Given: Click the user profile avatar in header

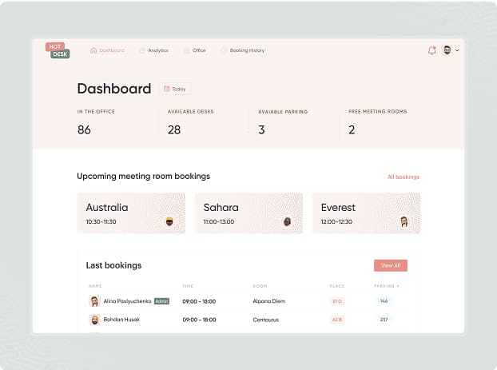Looking at the screenshot, I should pyautogui.click(x=447, y=50).
